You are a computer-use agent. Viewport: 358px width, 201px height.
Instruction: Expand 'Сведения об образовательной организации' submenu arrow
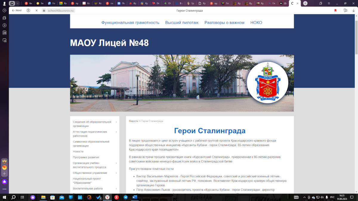116,122
